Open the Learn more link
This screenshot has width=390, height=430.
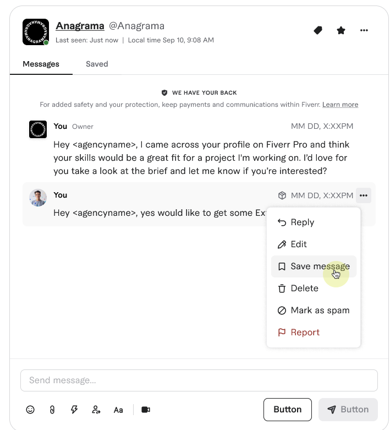tap(340, 105)
